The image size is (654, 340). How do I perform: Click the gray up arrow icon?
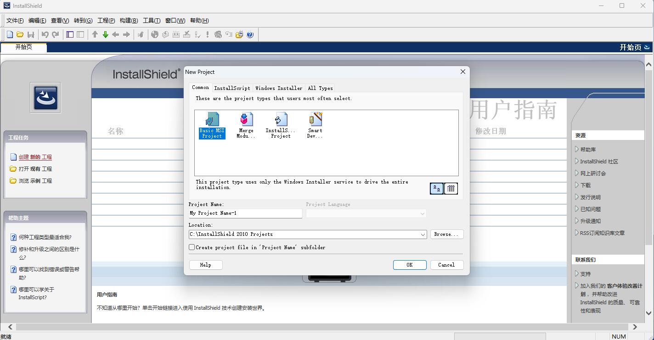tap(95, 34)
